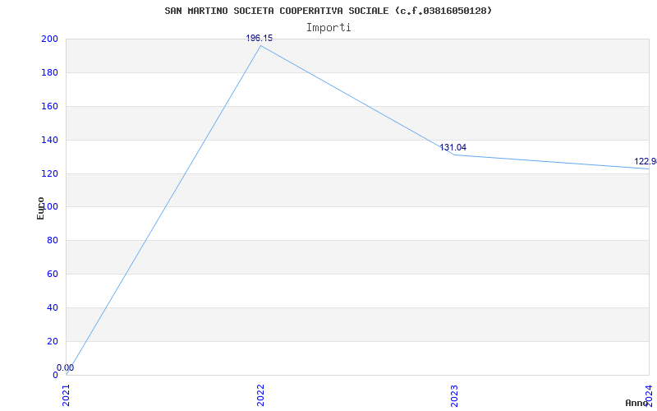Click the 40 y-axis tick label
This screenshot has width=657, height=411.
[52, 307]
